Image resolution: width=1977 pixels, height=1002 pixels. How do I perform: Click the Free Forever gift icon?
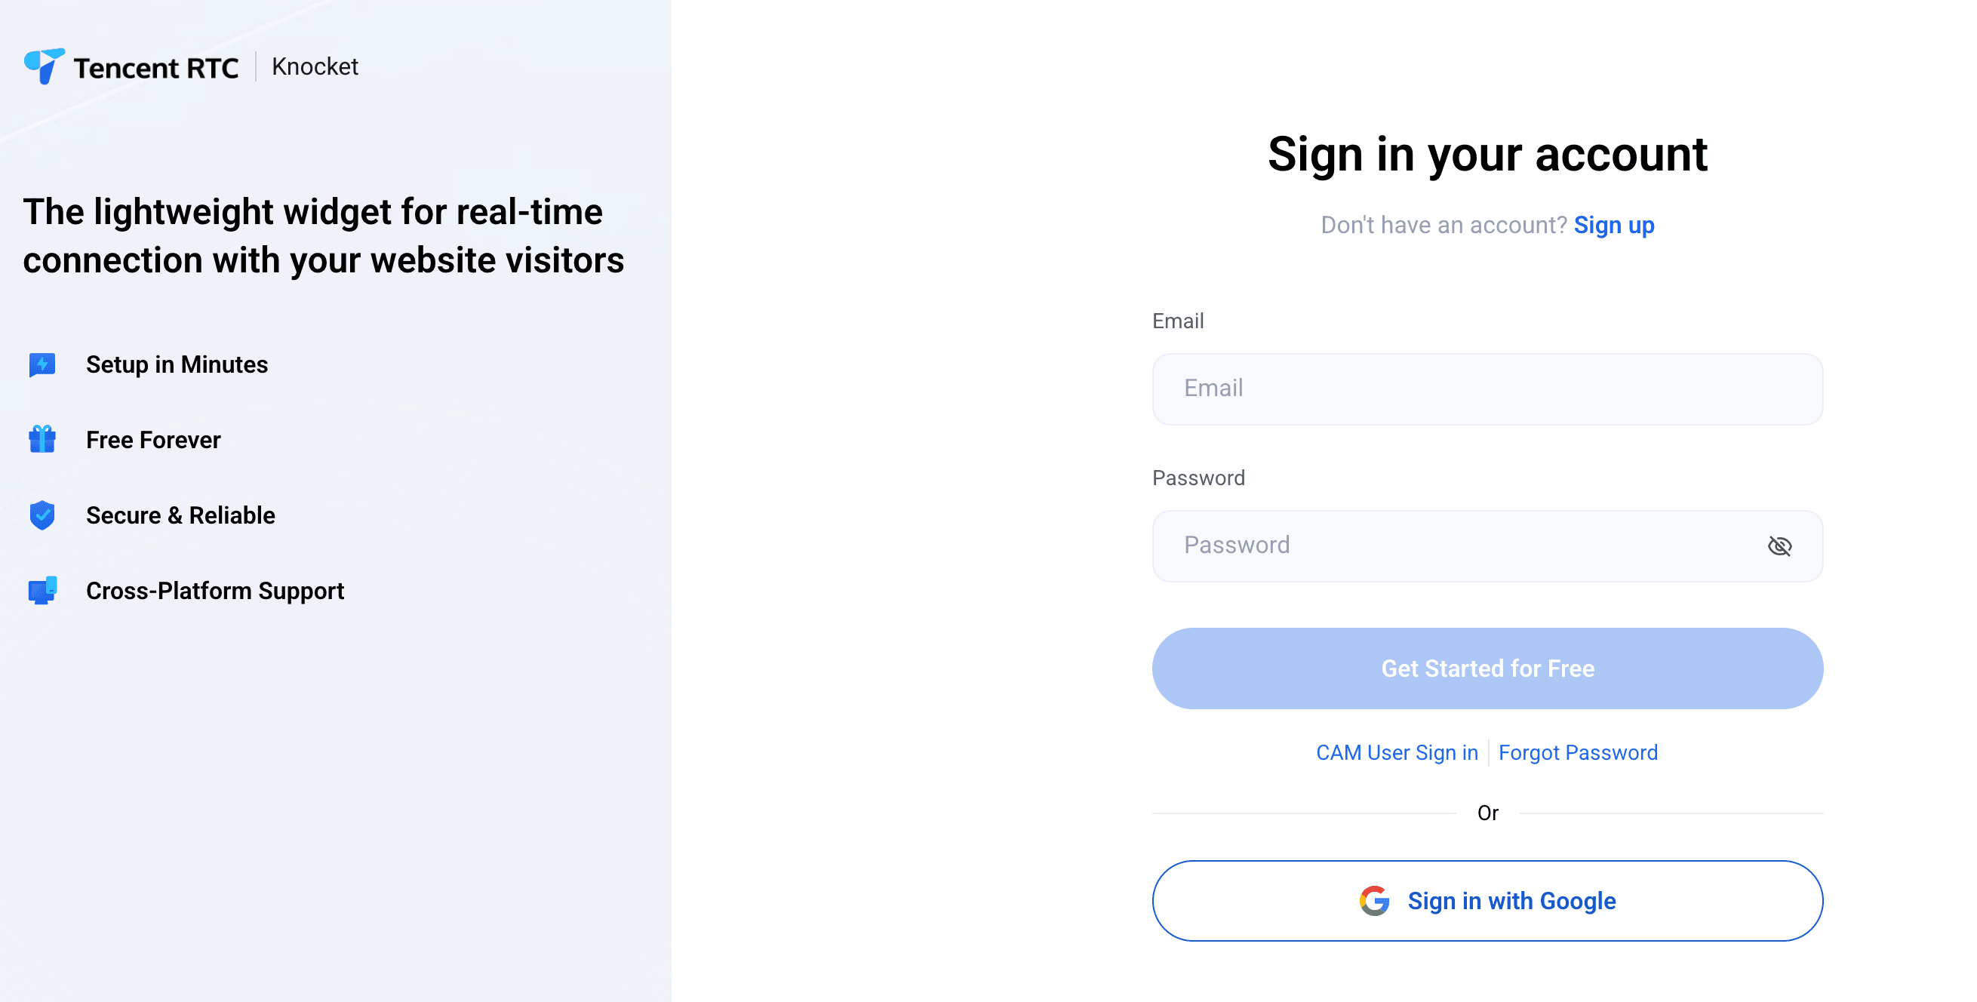click(42, 440)
